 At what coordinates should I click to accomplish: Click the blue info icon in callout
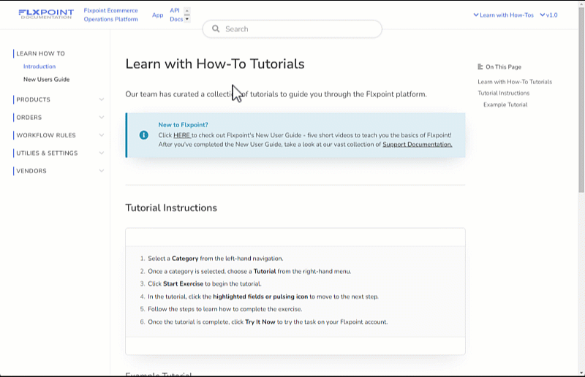pos(143,135)
